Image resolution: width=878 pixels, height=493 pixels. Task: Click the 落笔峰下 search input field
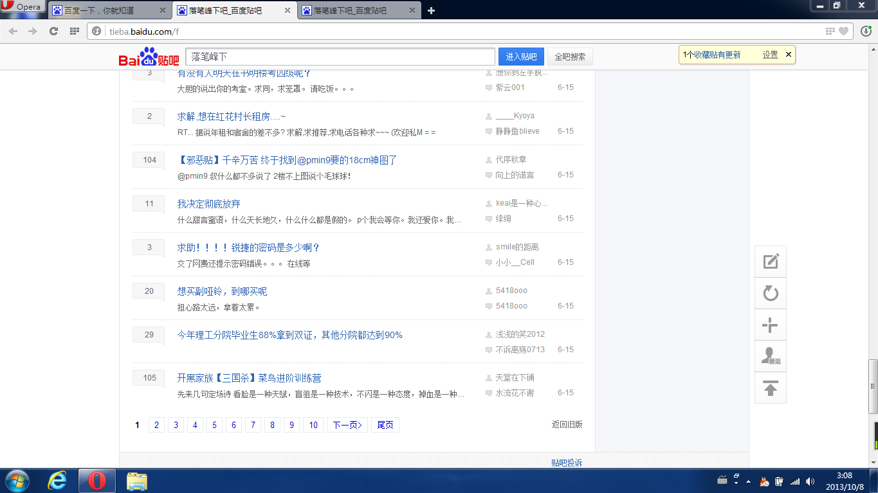pyautogui.click(x=340, y=57)
